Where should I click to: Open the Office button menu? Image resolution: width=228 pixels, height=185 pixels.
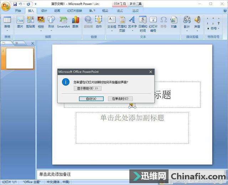click(x=6, y=6)
